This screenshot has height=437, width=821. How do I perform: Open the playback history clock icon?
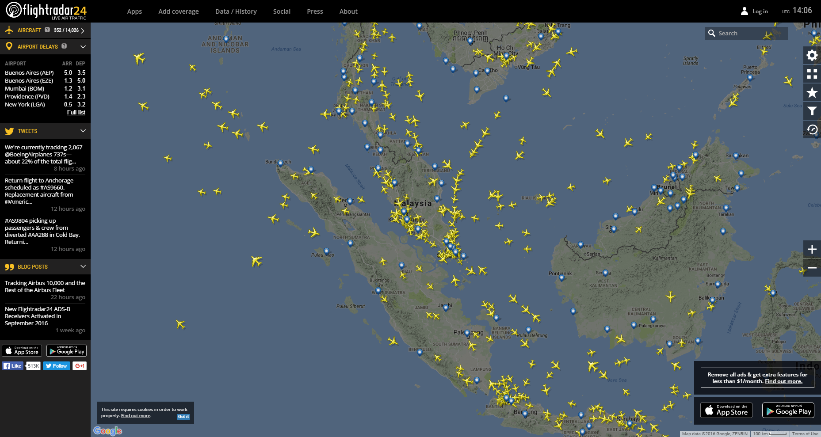point(812,129)
